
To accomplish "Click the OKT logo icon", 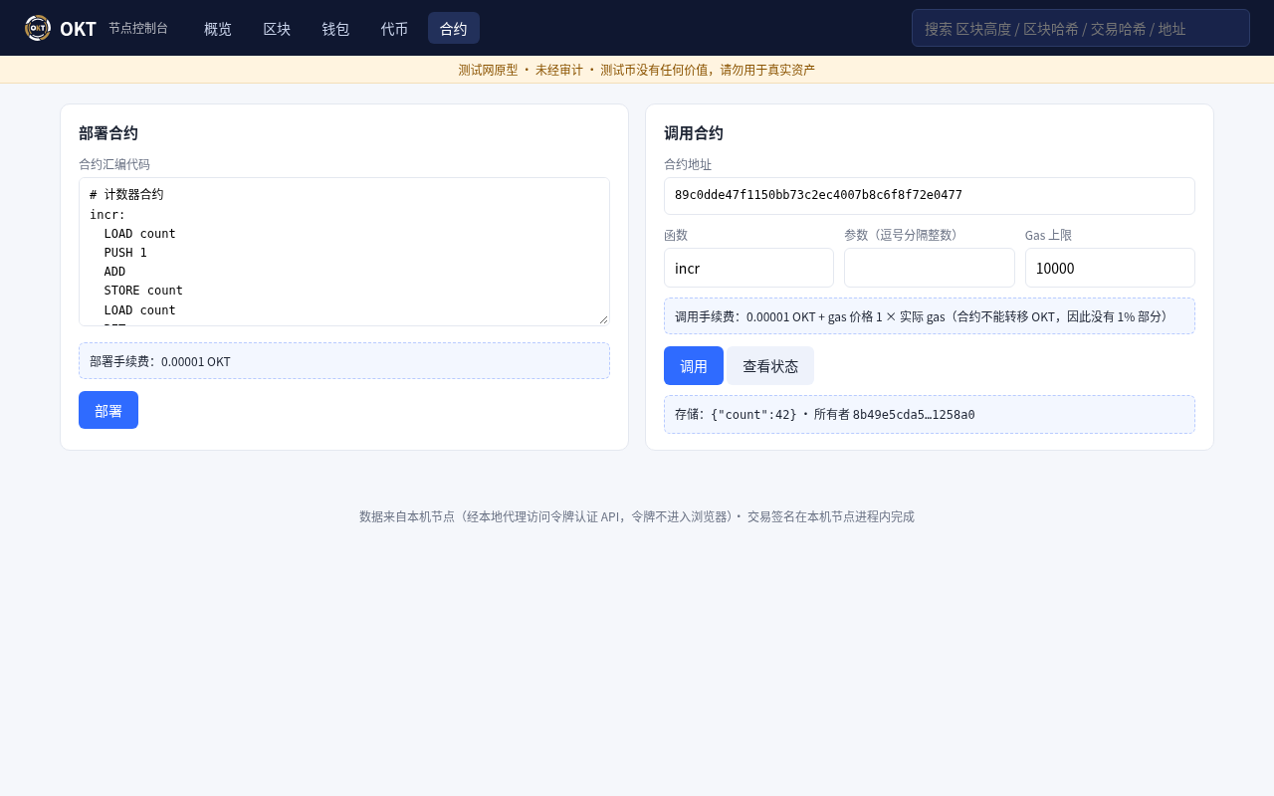I will click(x=38, y=28).
